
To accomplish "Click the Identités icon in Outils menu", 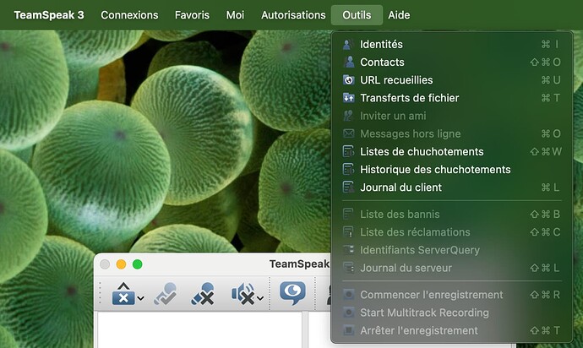I will [348, 44].
